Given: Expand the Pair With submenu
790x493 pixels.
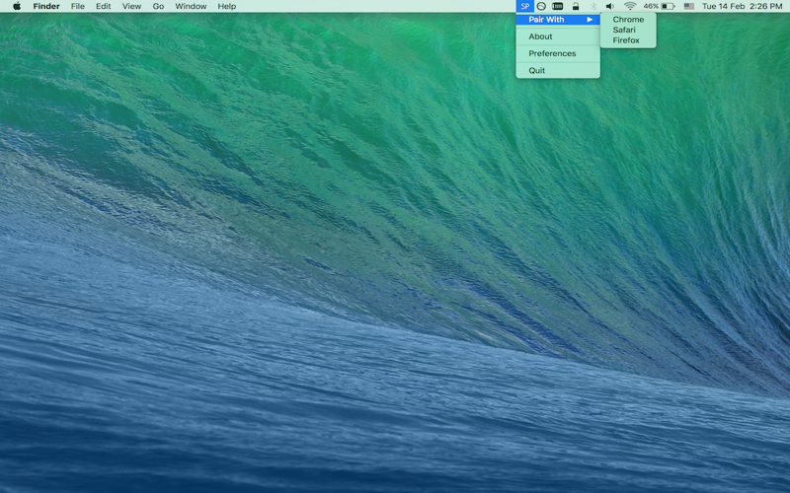Looking at the screenshot, I should (558, 20).
